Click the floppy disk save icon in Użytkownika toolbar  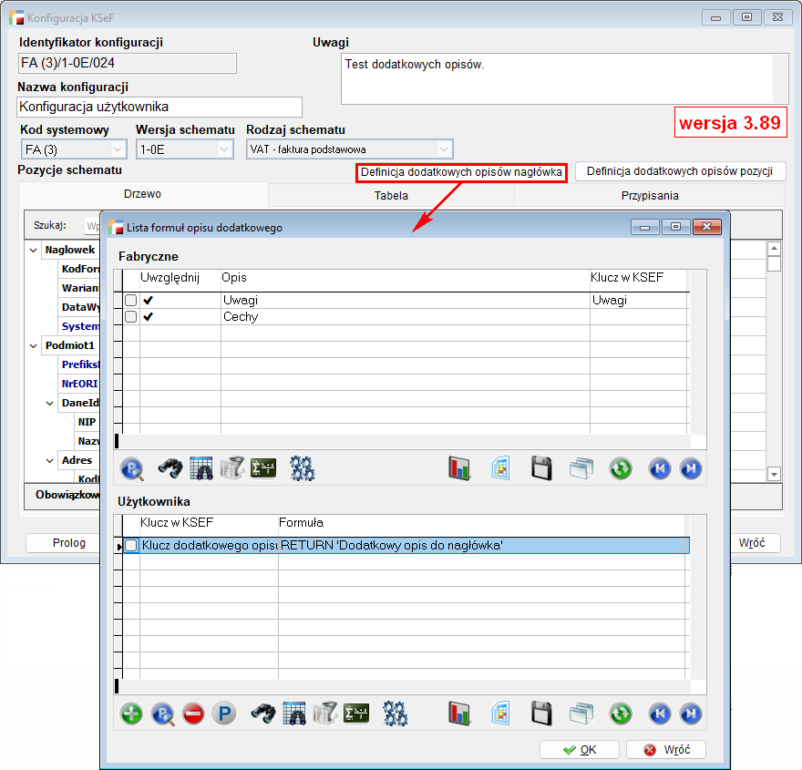541,714
